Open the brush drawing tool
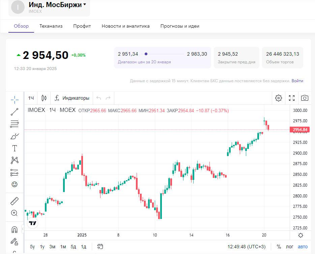The height and width of the screenshot is (254, 315). coord(15,136)
